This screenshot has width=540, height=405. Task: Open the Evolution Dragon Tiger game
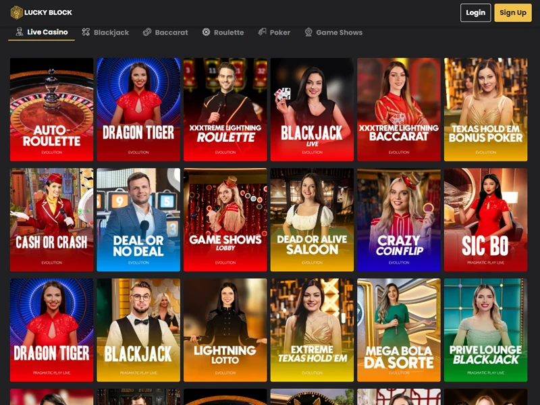[138, 109]
